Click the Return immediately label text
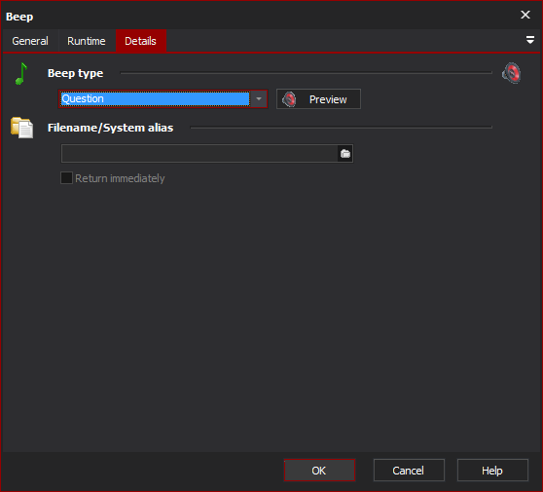Screen dimensions: 543x492 [120, 178]
